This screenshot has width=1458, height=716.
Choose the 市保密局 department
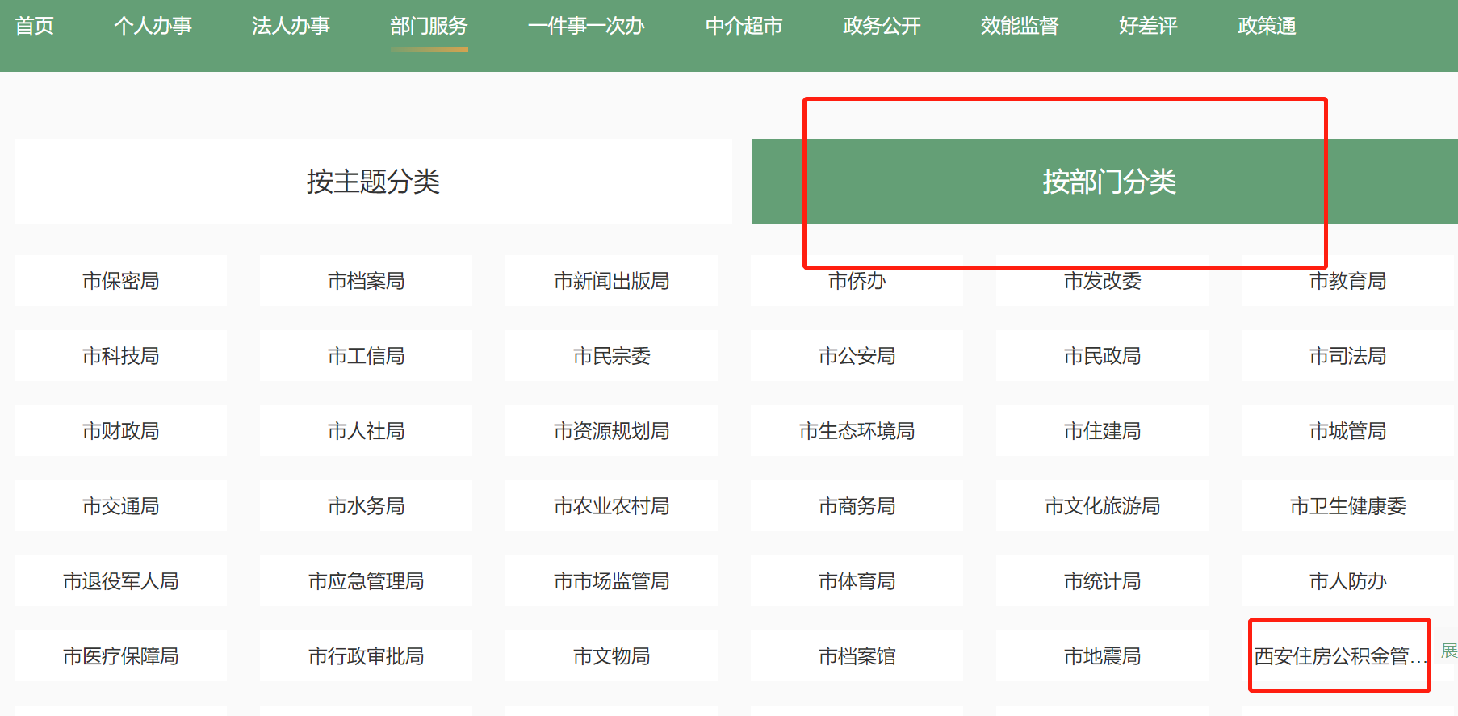pos(121,281)
